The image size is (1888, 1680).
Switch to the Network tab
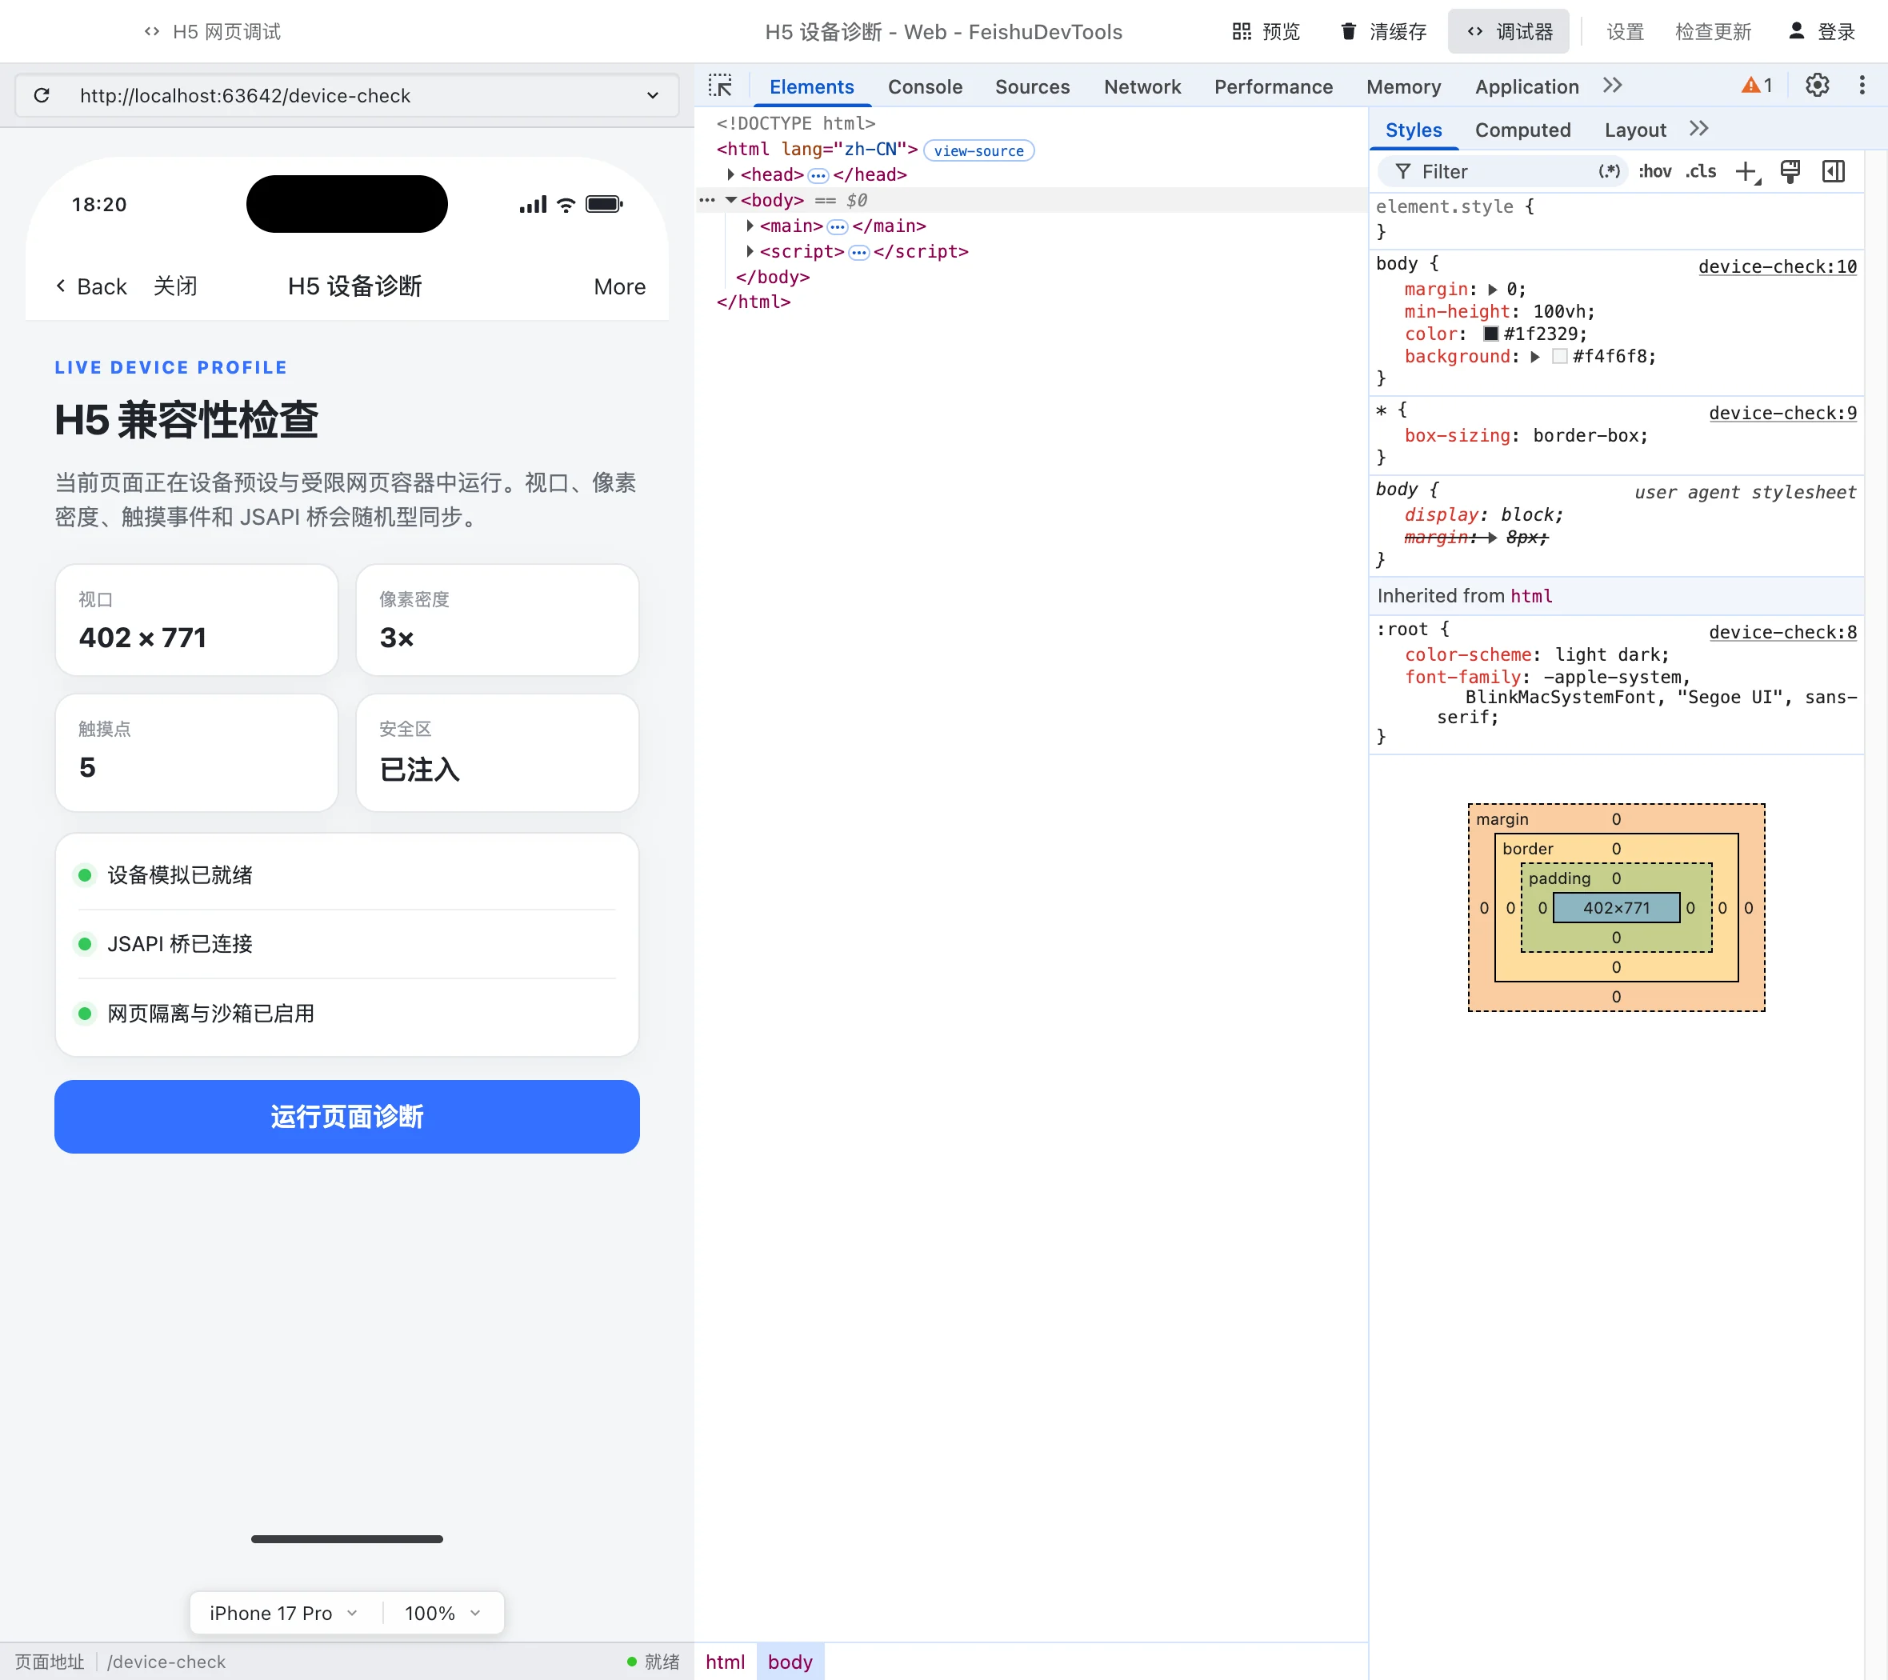click(1142, 87)
